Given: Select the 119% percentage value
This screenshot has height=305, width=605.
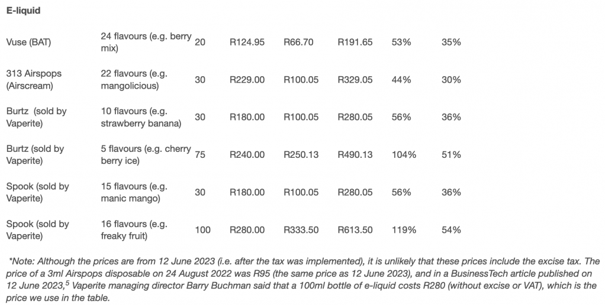Looking at the screenshot, I should [x=404, y=230].
